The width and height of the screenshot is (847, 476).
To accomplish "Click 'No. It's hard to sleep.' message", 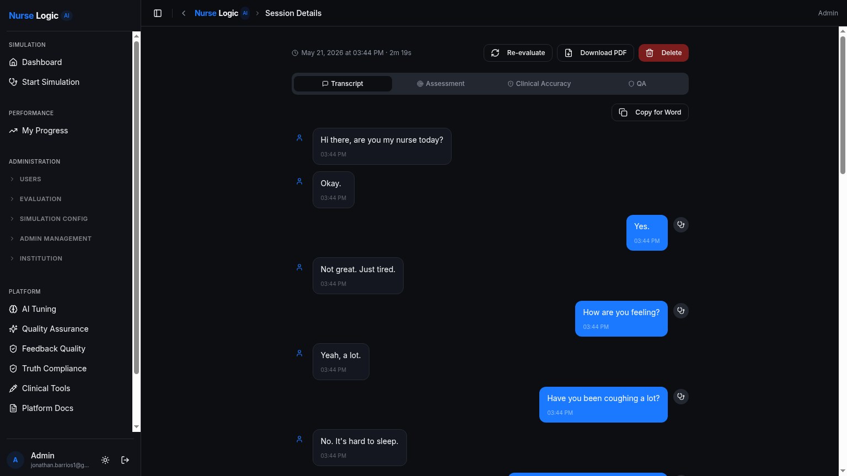I will click(360, 447).
